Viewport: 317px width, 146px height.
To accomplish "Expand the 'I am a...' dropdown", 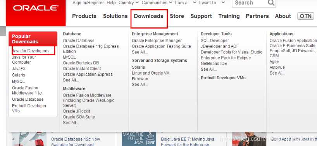I will (186, 3).
